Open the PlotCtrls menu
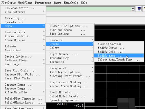Screen dimensions: 145x109 point(8,3)
